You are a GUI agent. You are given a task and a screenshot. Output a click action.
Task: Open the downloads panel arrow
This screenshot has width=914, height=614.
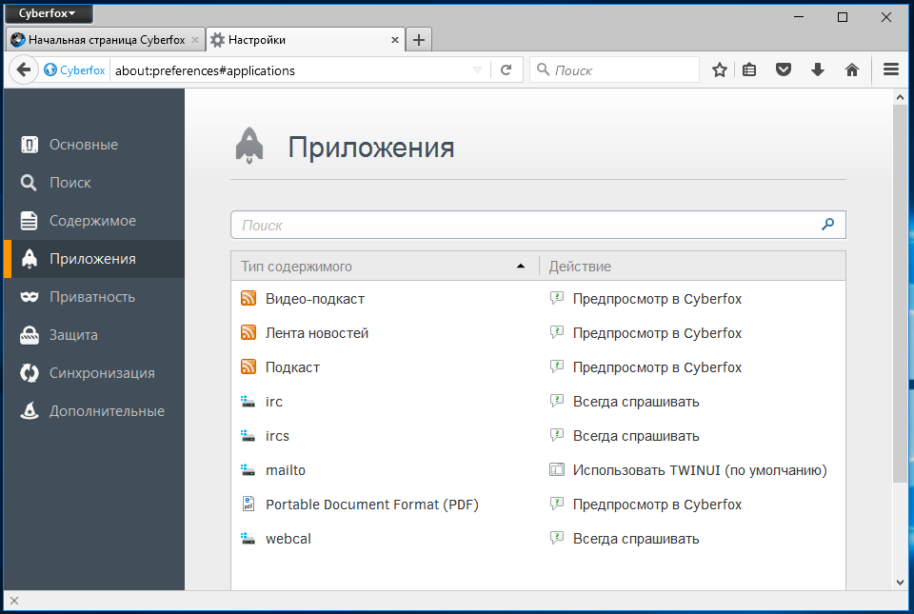tap(817, 69)
